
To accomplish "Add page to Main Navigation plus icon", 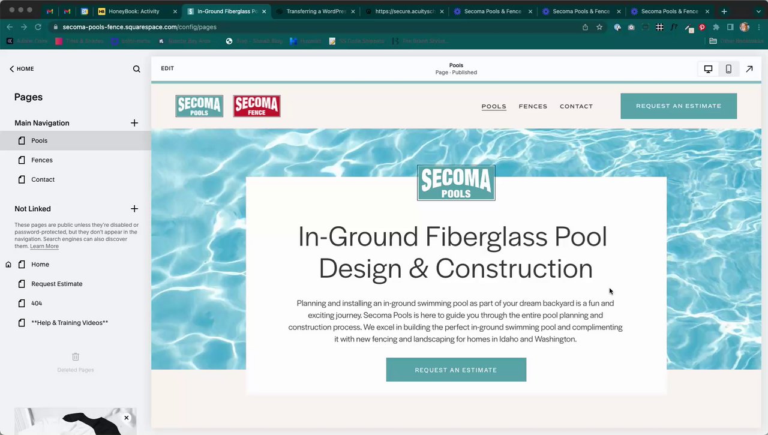I will [134, 123].
